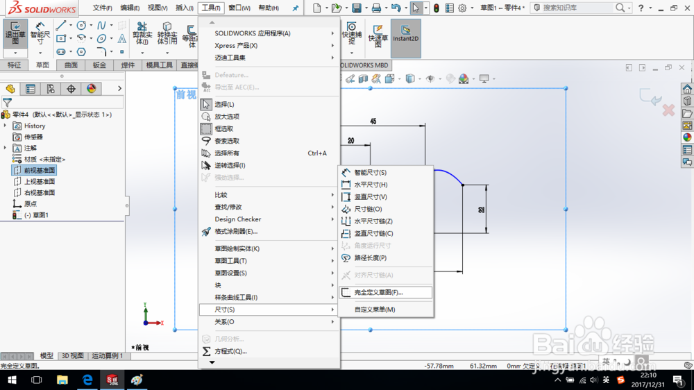Screen dimensions: 694x390
Task: Open the 插入 menu
Action: (x=184, y=8)
